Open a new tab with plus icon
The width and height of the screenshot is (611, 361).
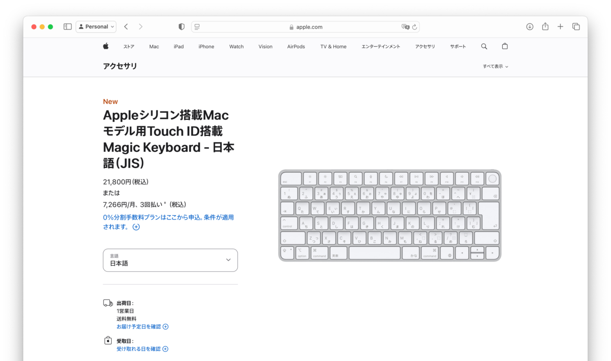560,27
